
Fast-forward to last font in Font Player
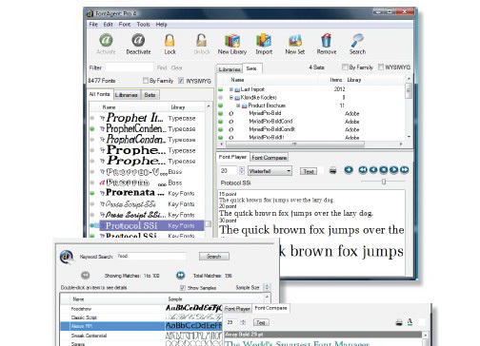(x=404, y=170)
